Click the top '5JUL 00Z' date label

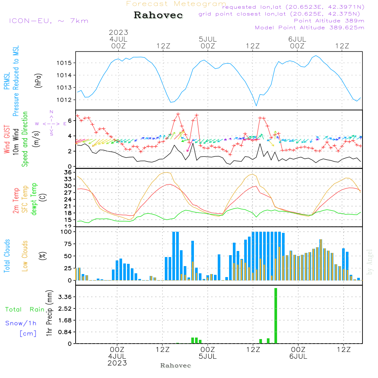pos(208,42)
